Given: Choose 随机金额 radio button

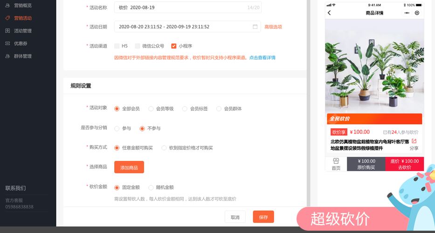Looking at the screenshot, I should (151, 187).
